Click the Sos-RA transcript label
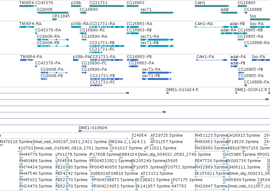Screen dimensions: 270x191 [x=257, y=23]
